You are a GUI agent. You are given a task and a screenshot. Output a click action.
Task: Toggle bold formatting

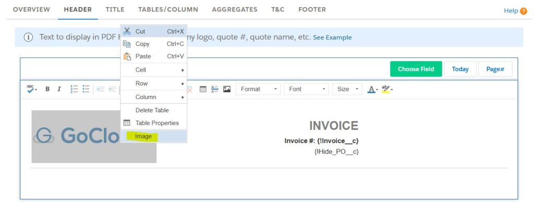point(47,89)
